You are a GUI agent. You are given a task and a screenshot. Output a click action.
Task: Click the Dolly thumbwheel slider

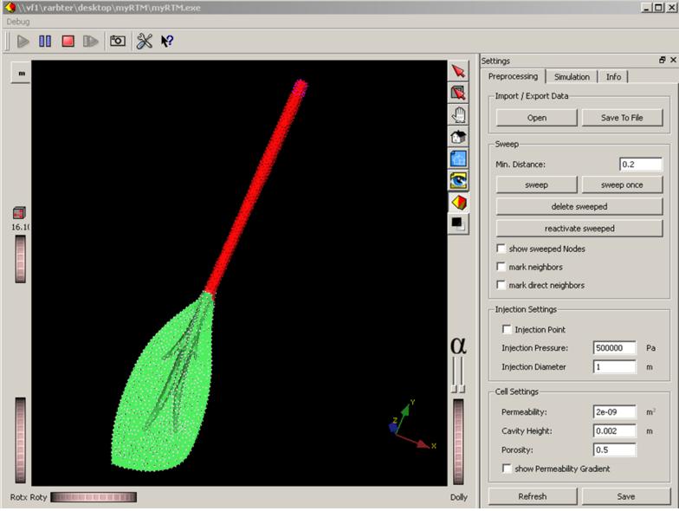pos(459,442)
